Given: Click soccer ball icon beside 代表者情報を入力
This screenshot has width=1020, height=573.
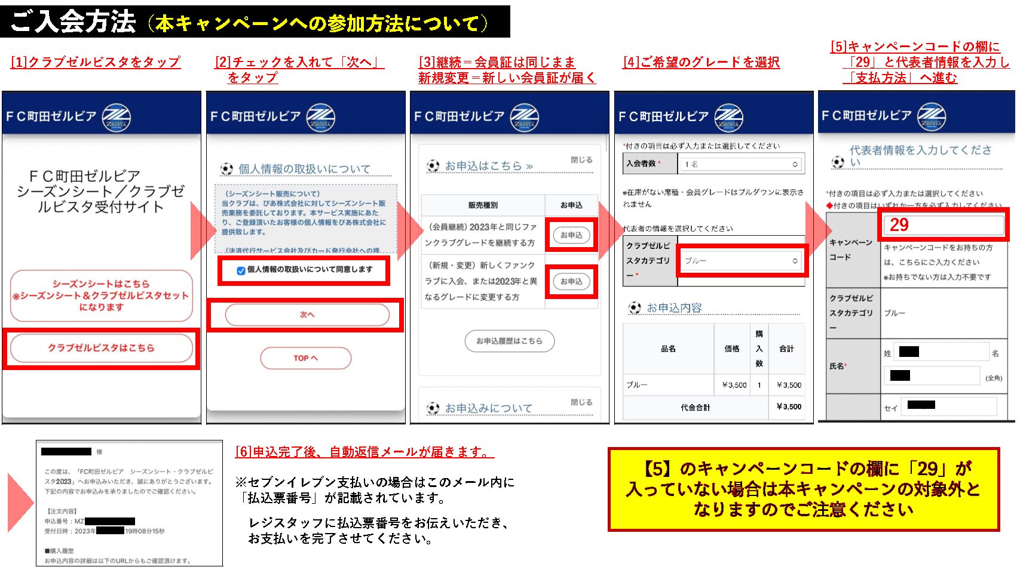Looking at the screenshot, I should point(838,162).
